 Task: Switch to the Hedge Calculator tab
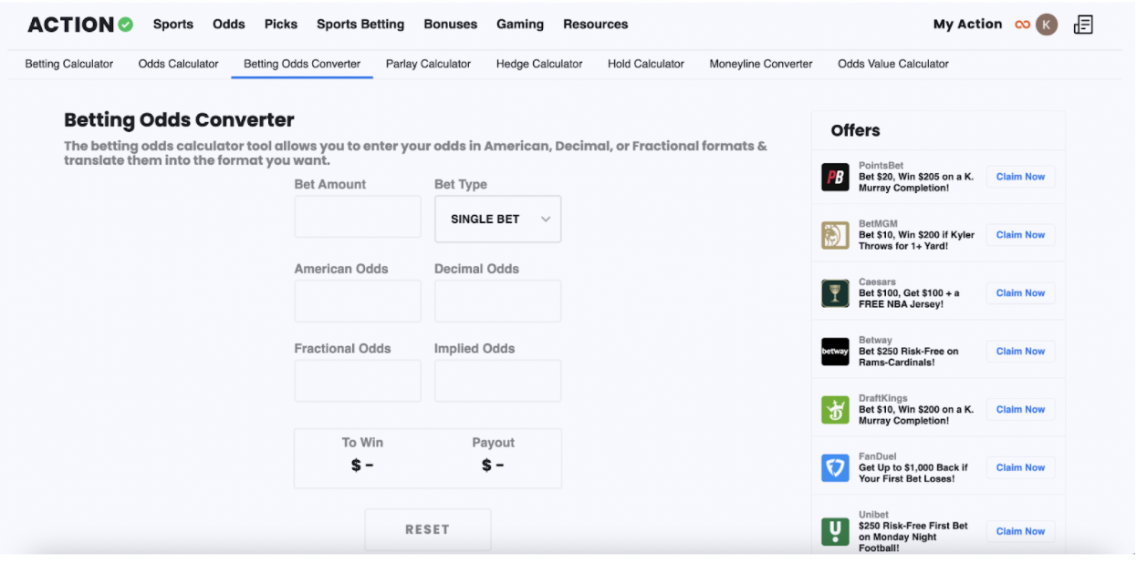[x=539, y=64]
